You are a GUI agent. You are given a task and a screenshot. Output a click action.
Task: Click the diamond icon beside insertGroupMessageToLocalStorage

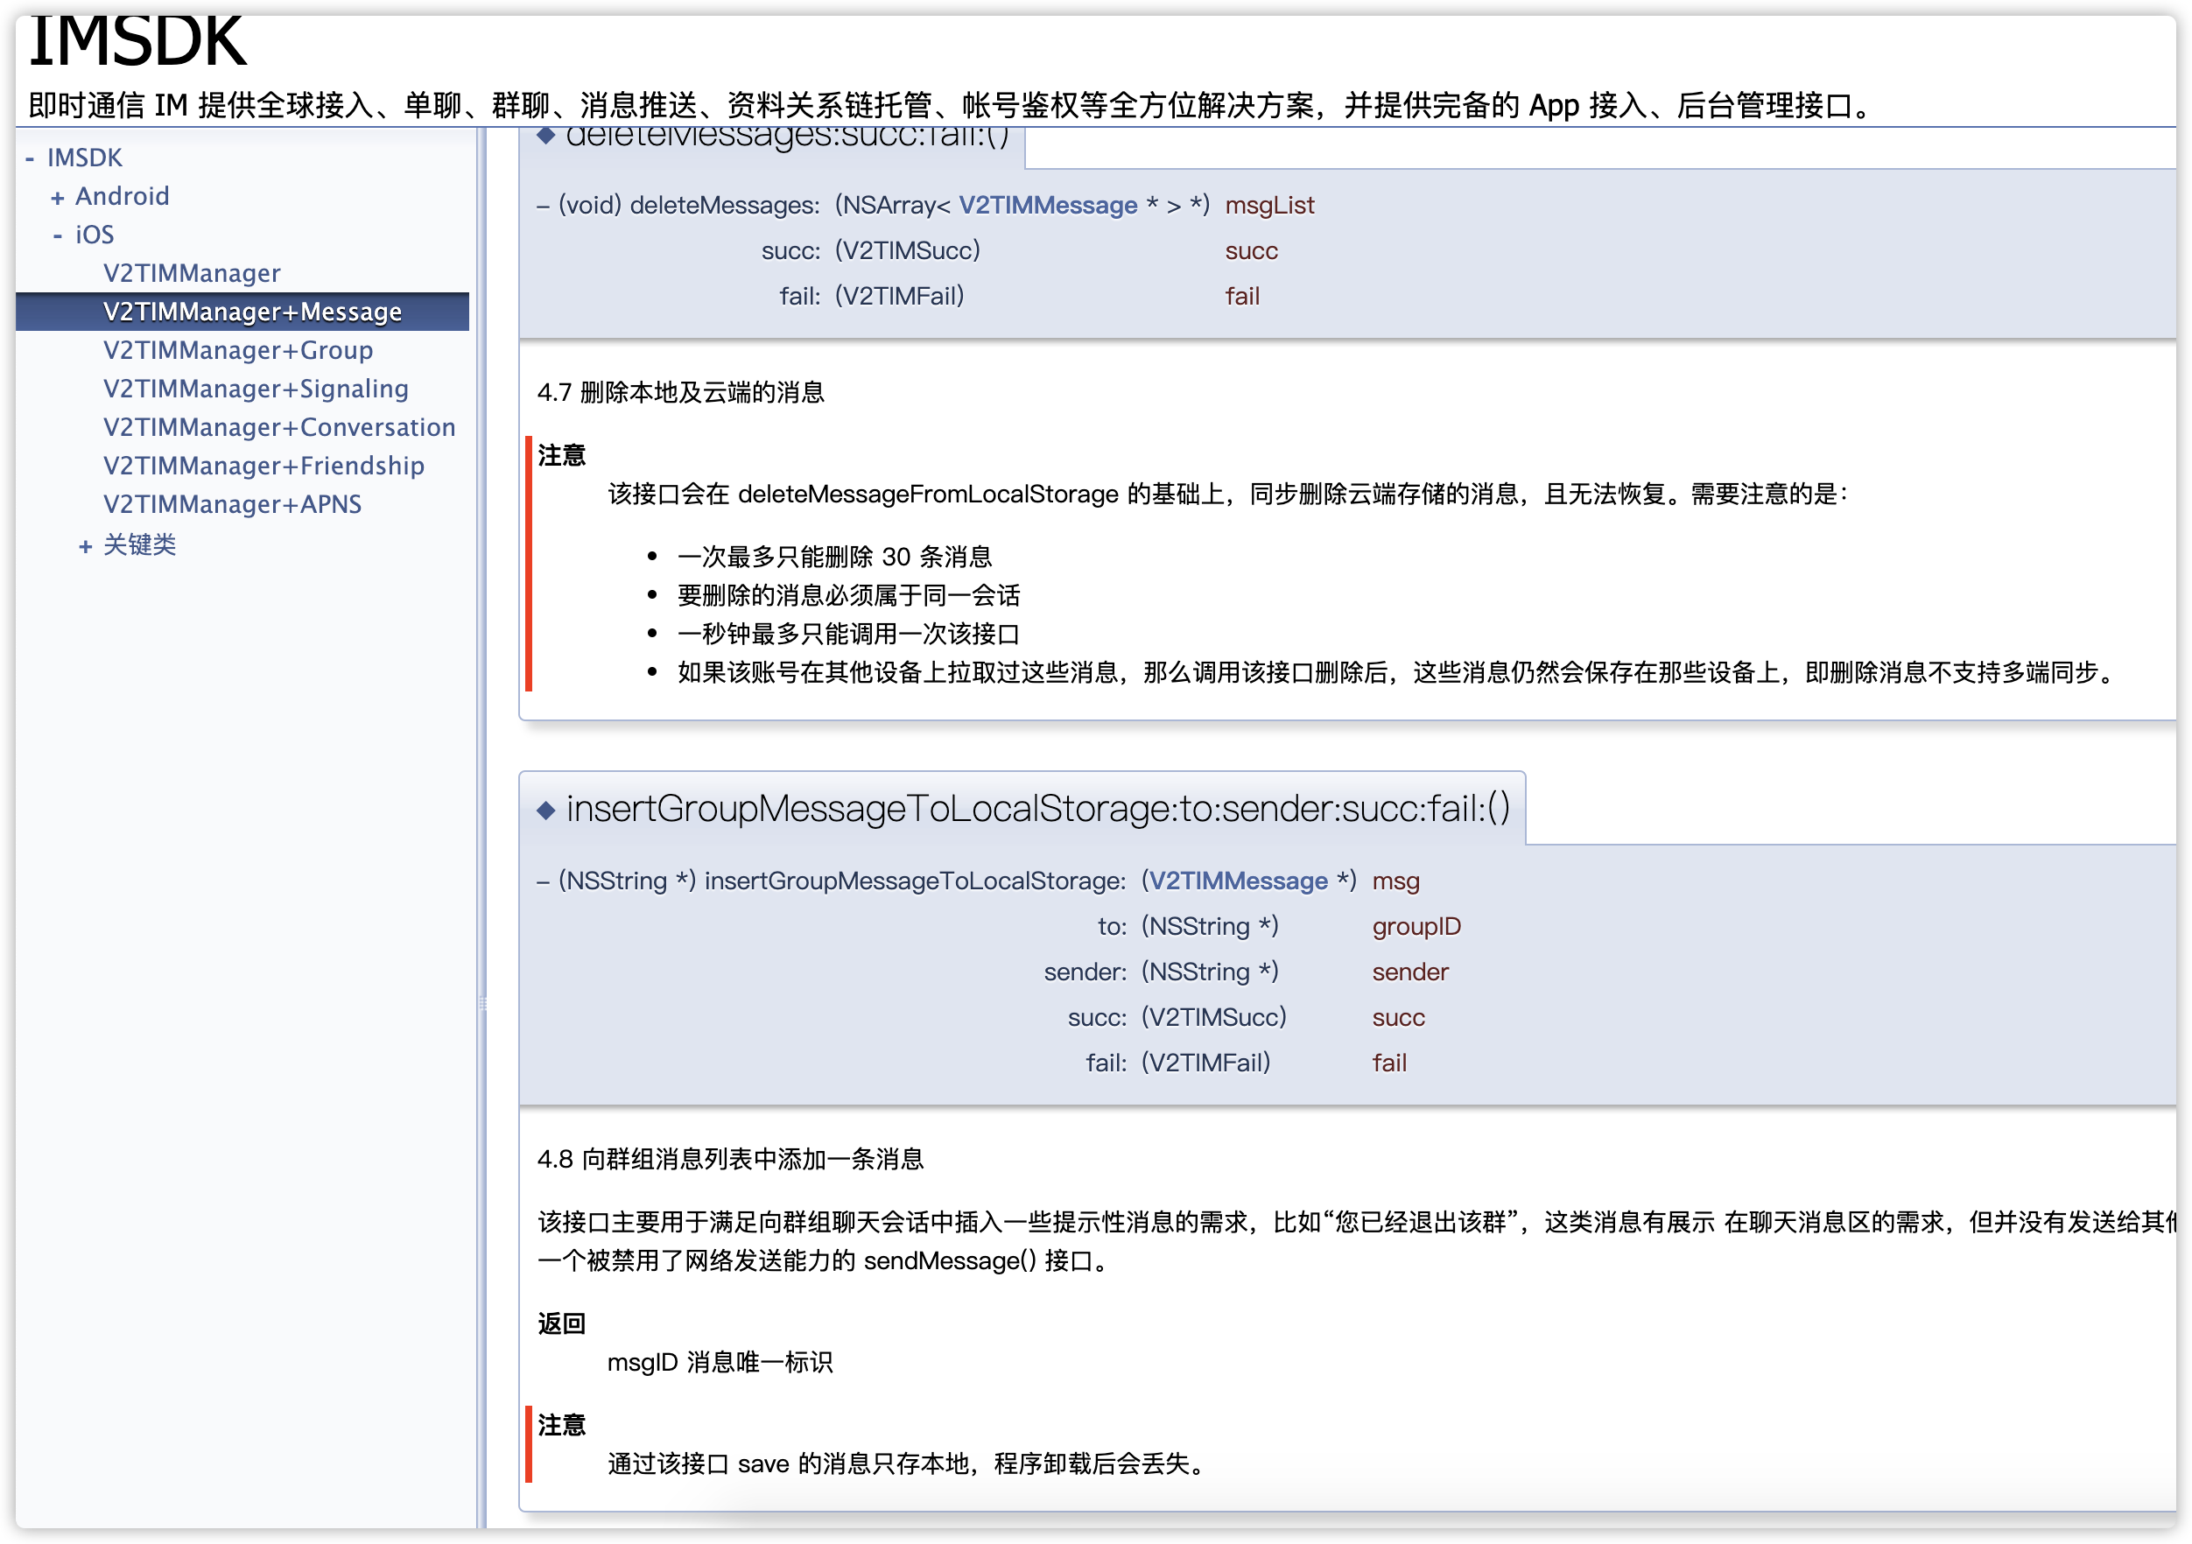[547, 807]
